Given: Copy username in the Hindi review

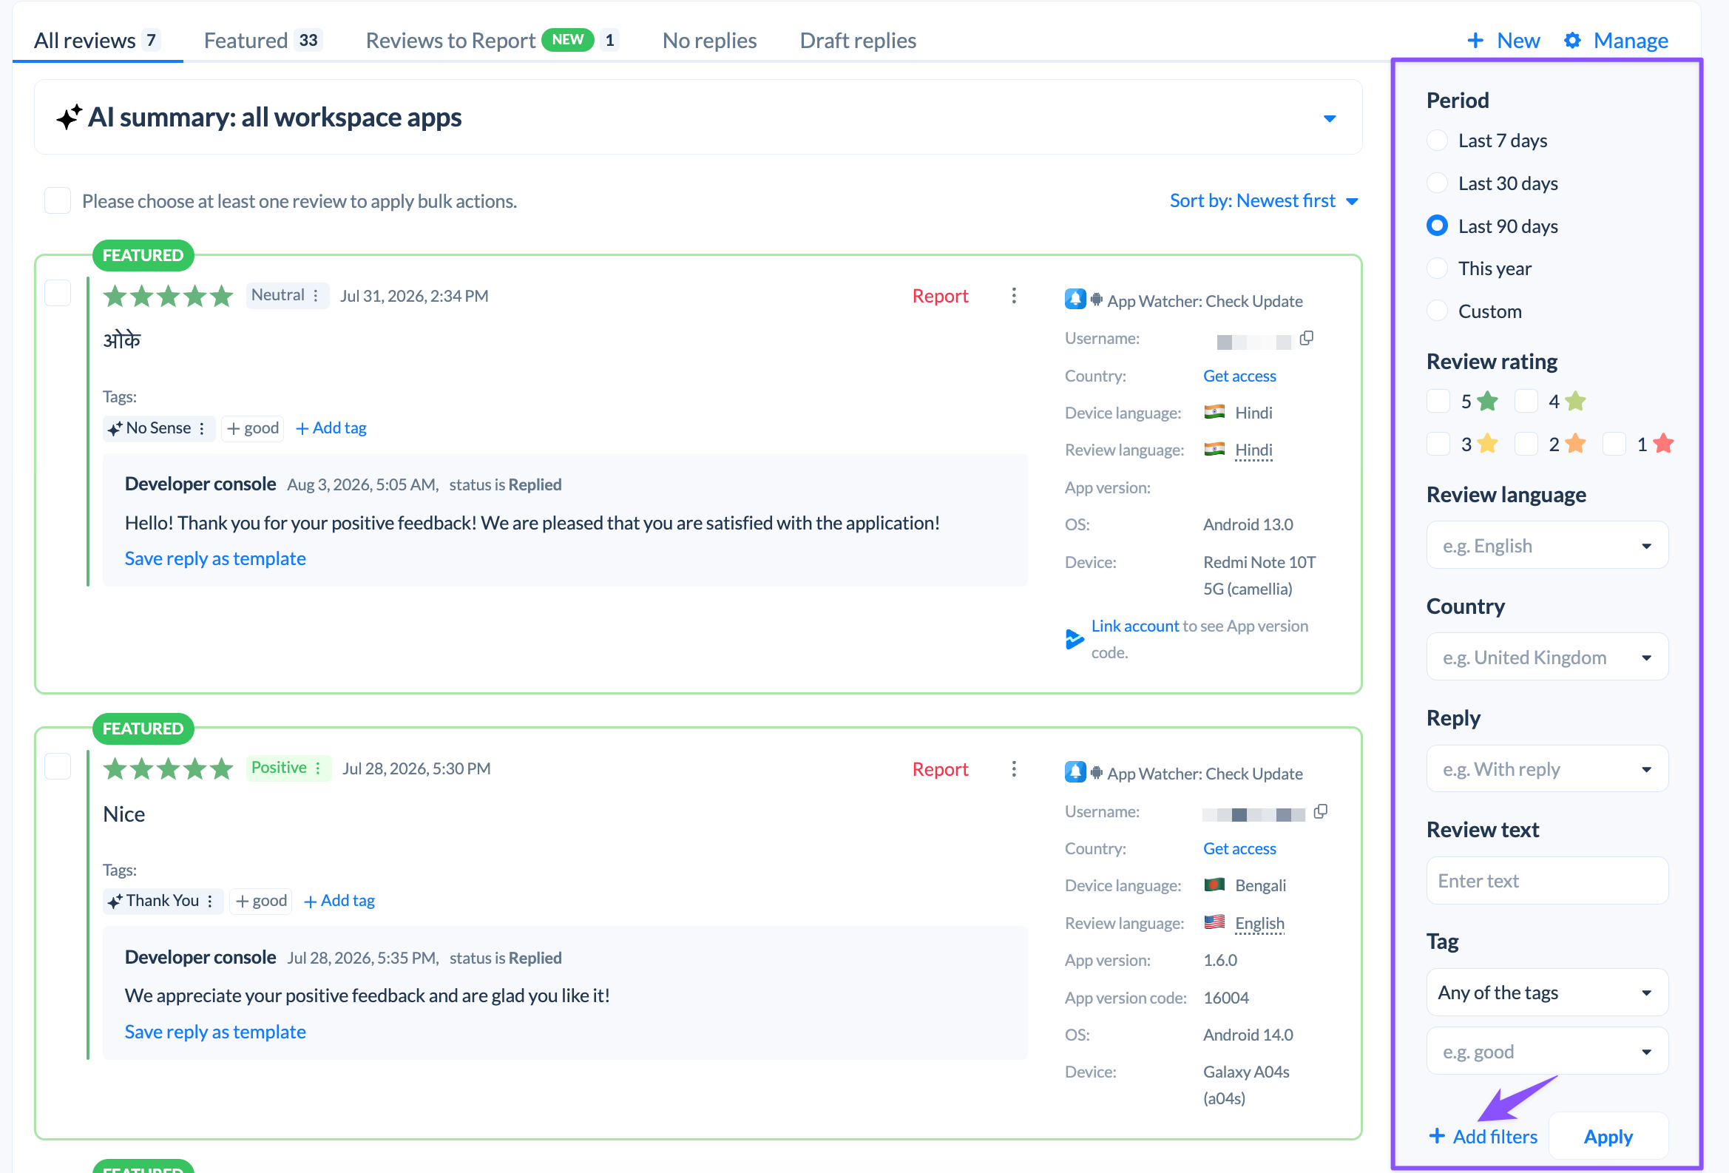Looking at the screenshot, I should click(x=1306, y=339).
